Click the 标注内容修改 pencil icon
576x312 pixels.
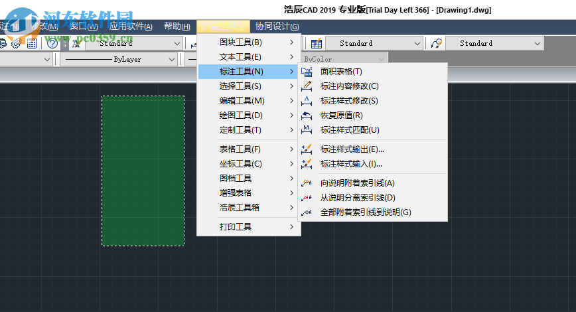click(x=307, y=86)
